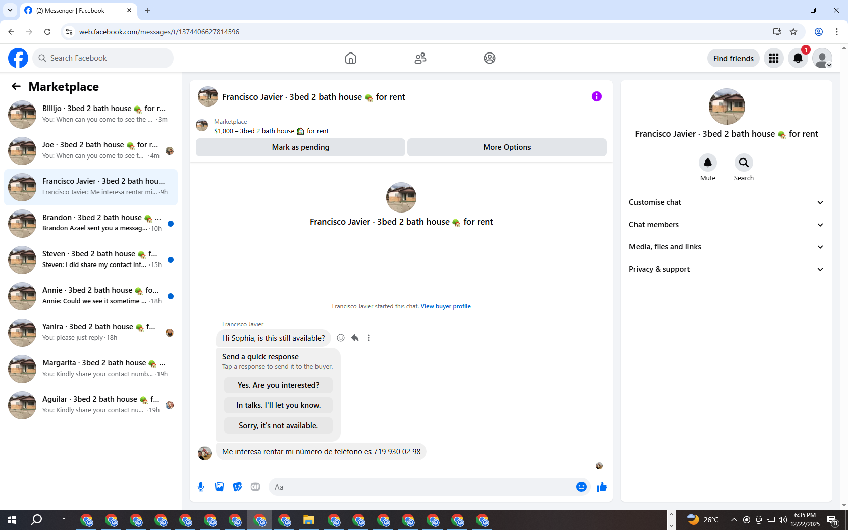Expand the Chat members section
This screenshot has width=848, height=530.
coord(726,225)
